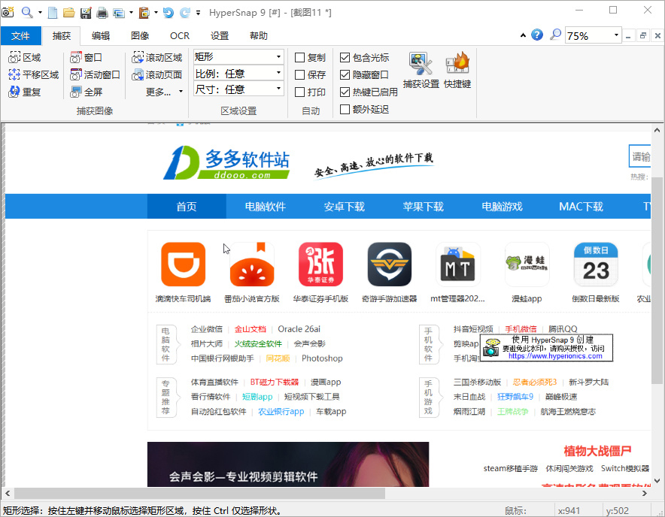Click the Photoshop link
This screenshot has height=517, width=665.
tap(322, 358)
